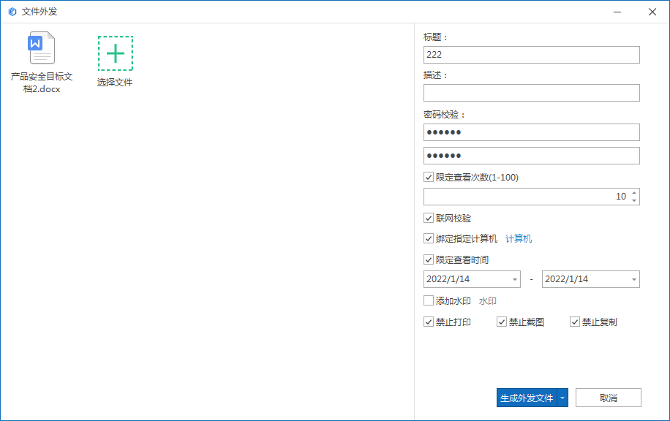
Task: Toggle the 联网校验 checkbox
Action: point(429,218)
